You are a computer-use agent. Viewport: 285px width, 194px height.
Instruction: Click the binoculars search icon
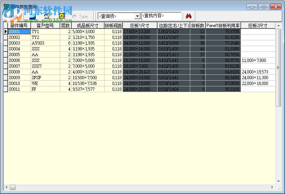[x=189, y=16]
